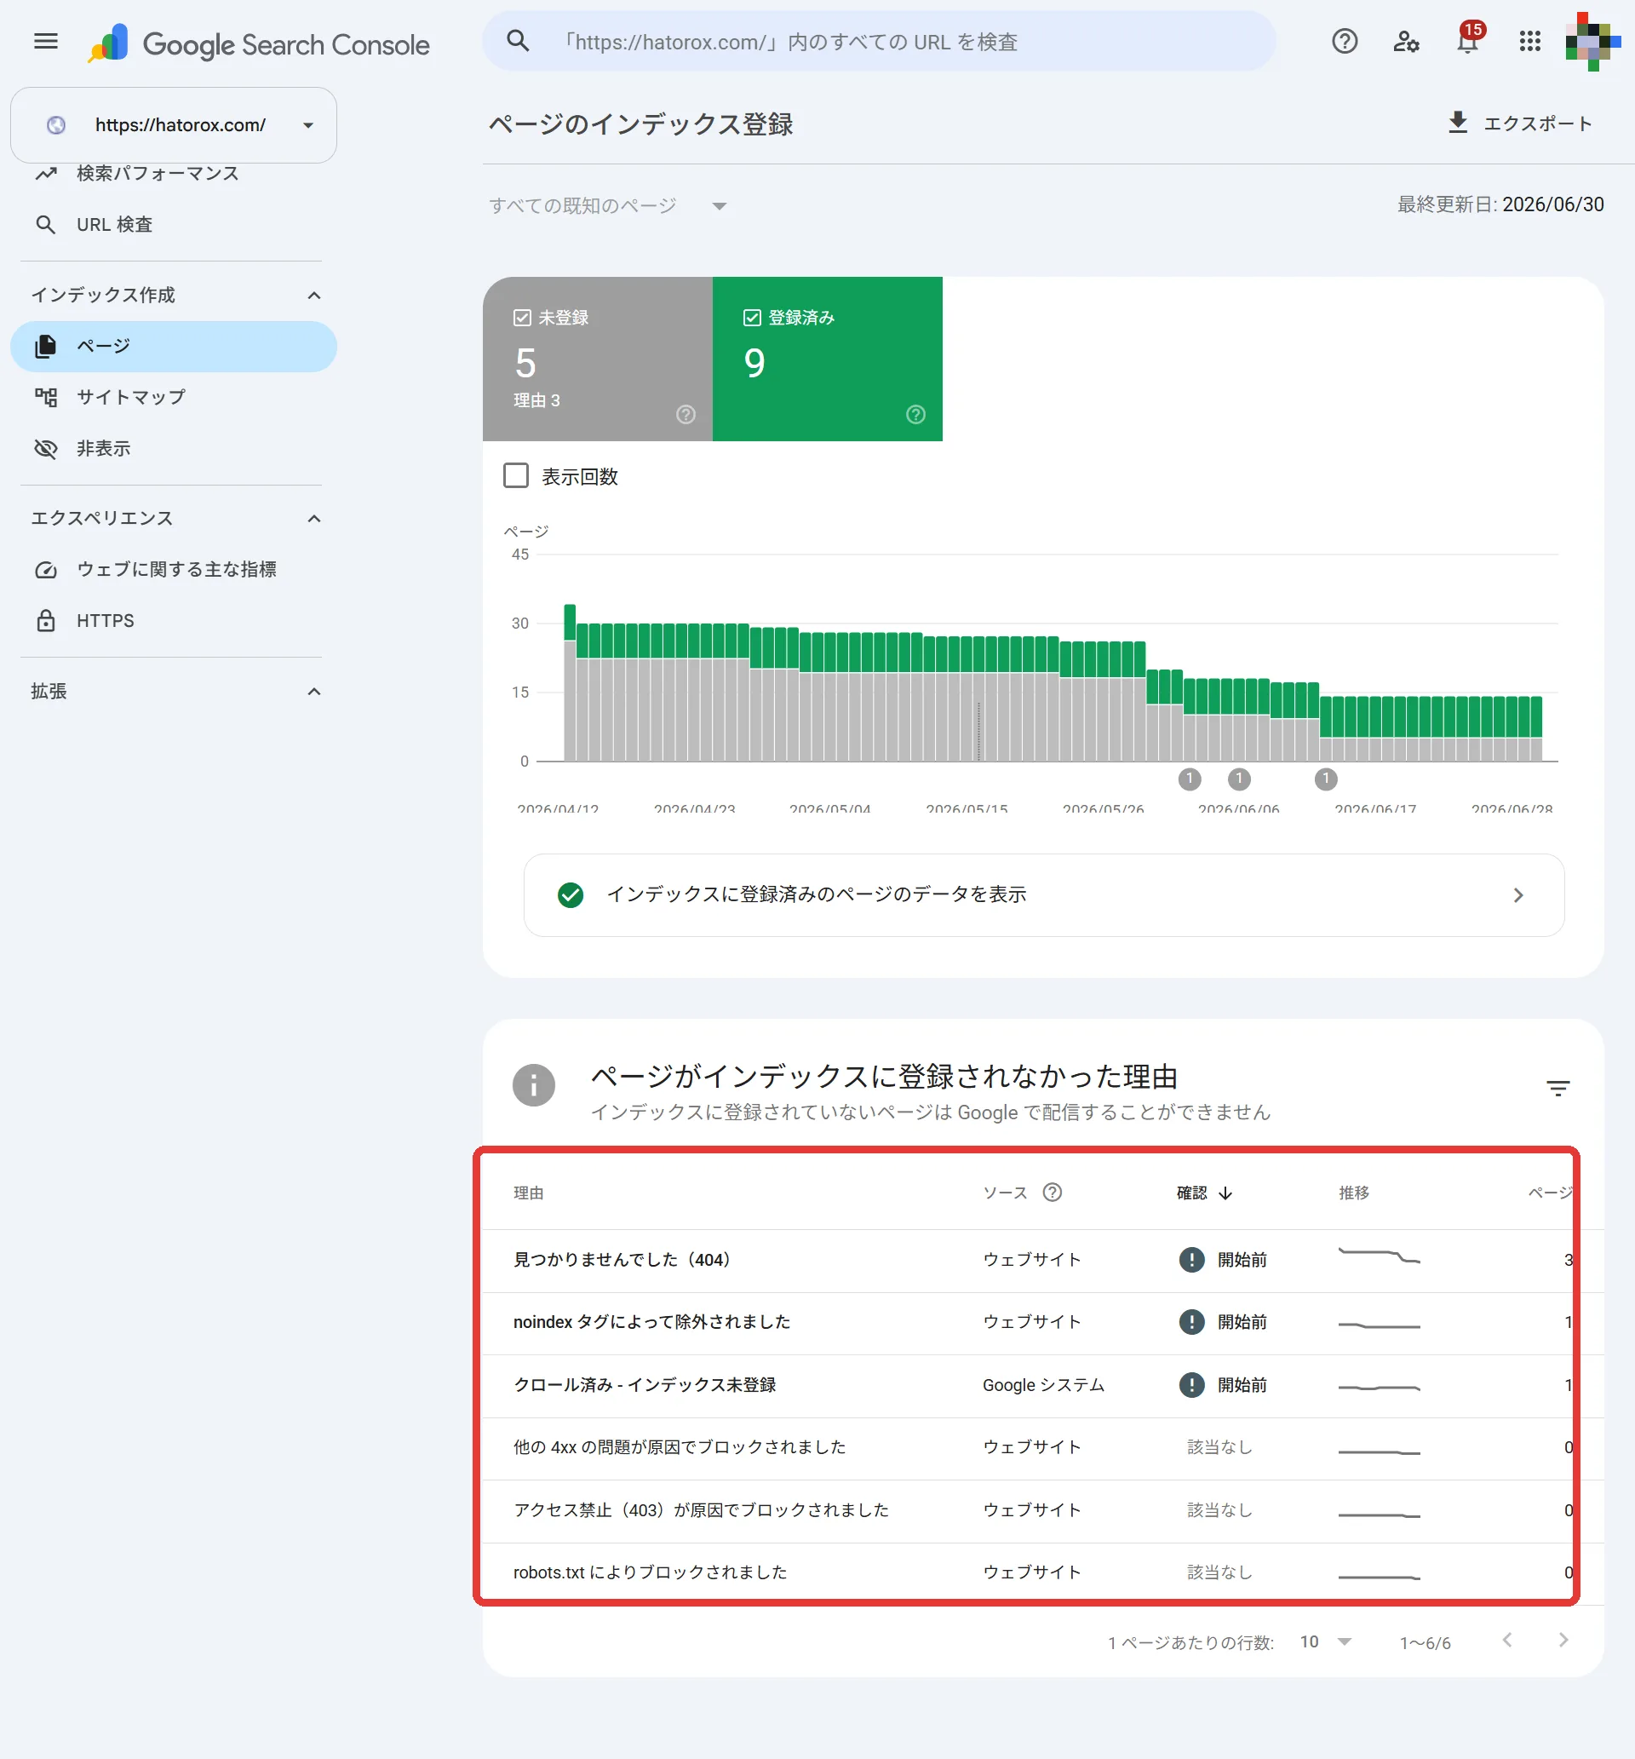Open the account profile avatar
1635x1759 pixels.
click(1592, 42)
